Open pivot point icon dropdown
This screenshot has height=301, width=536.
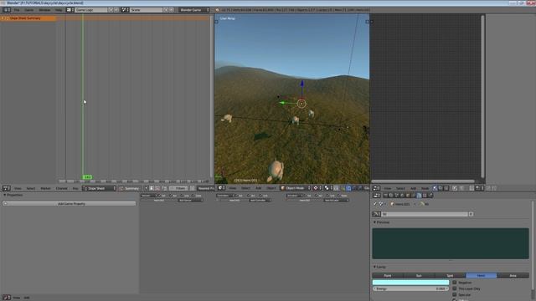coord(328,188)
